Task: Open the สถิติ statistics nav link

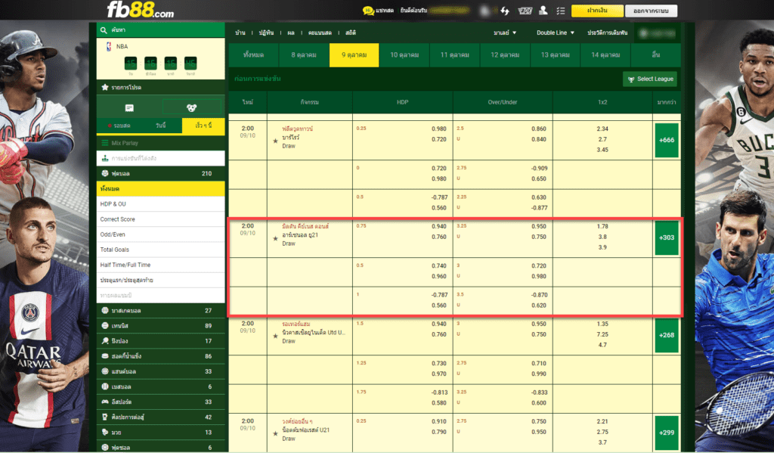Action: 351,33
